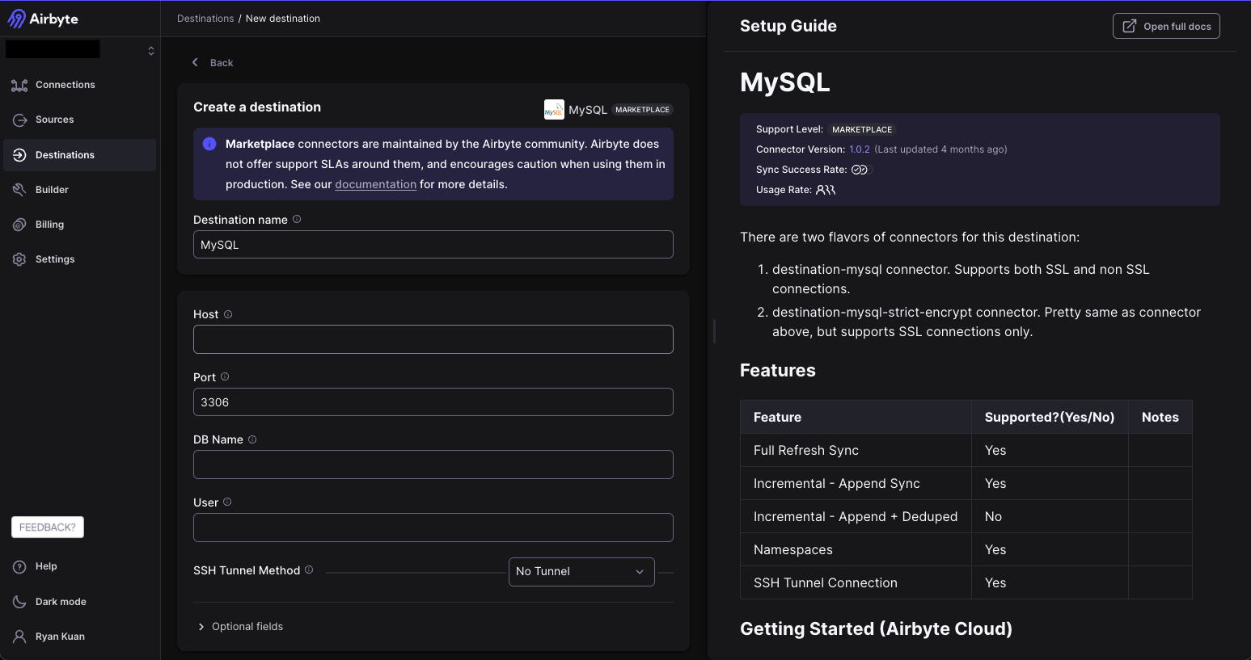Click the Host field info icon

click(226, 313)
